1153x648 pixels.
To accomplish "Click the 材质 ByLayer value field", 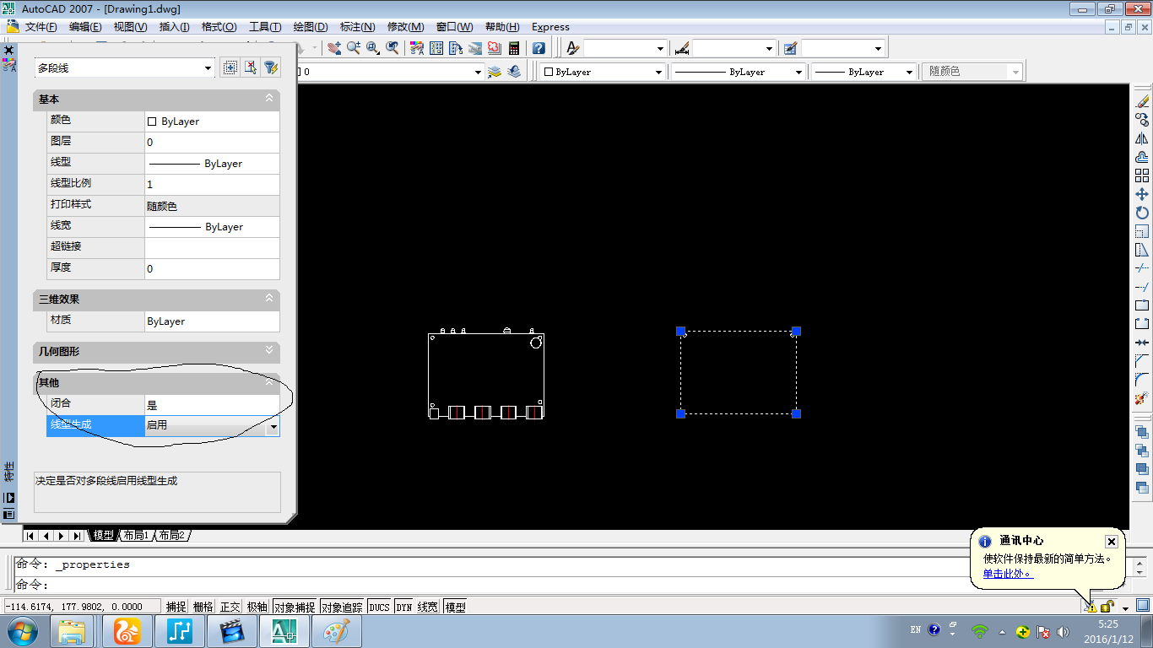I will point(212,321).
